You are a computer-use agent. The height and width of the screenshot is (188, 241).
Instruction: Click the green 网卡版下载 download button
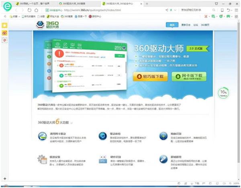[x=189, y=76]
